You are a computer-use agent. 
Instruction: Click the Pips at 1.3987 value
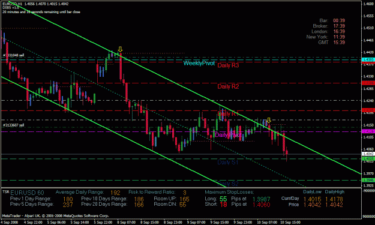(x=262, y=199)
